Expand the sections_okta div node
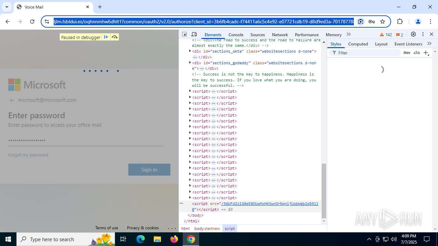 point(190,51)
